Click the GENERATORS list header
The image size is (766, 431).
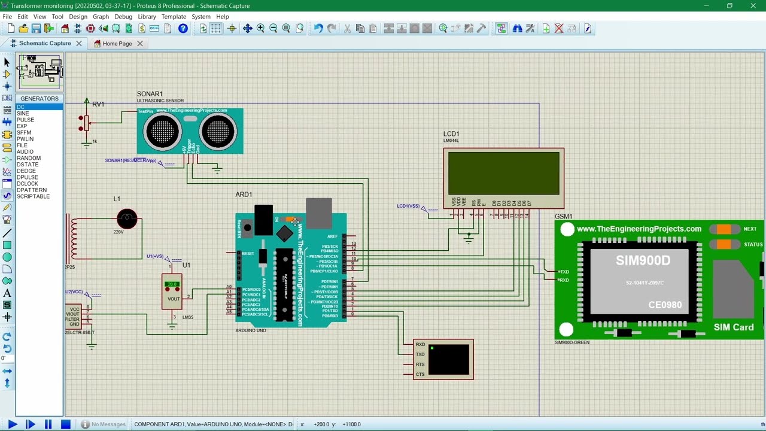pyautogui.click(x=39, y=98)
